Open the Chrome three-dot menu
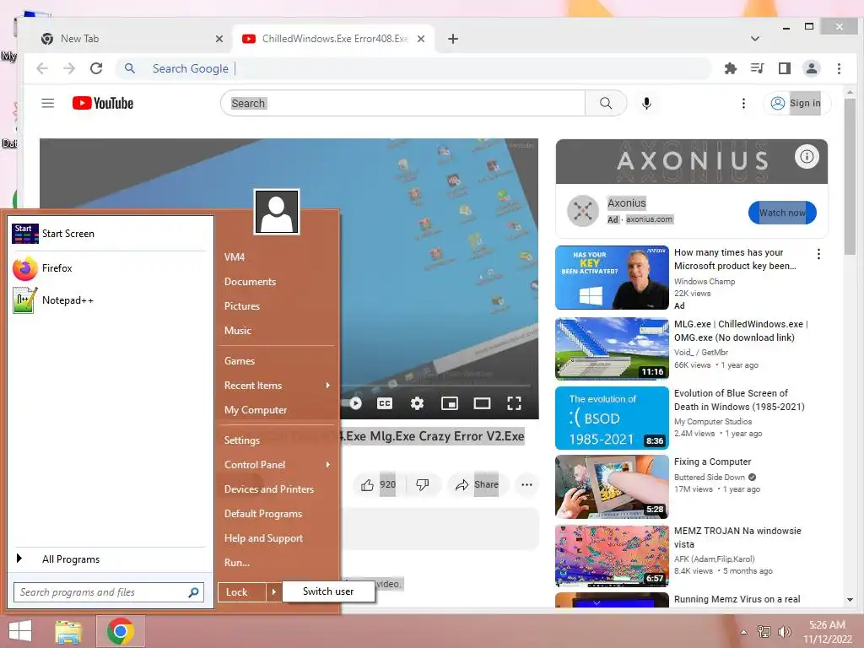Screen dimensions: 864x648 click(x=839, y=68)
